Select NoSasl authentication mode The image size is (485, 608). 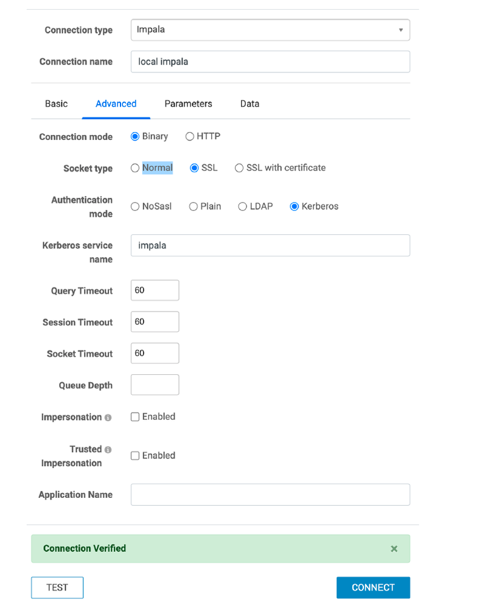(135, 206)
